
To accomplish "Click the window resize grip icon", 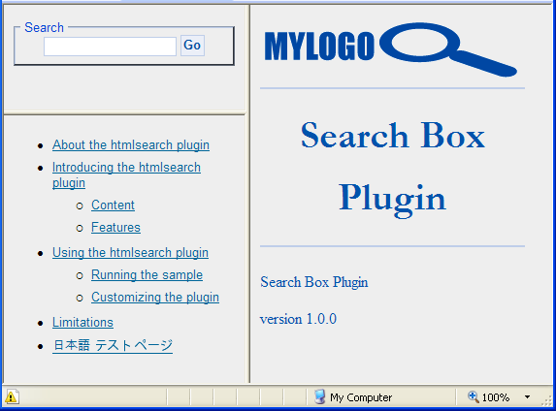I will [x=548, y=400].
